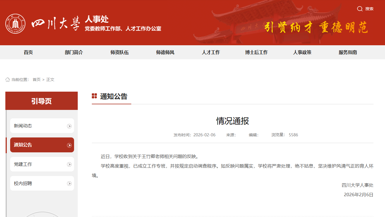Screen dimensions: 385x217
Task: Navigate to 博士后工作 section
Action: coord(257,52)
